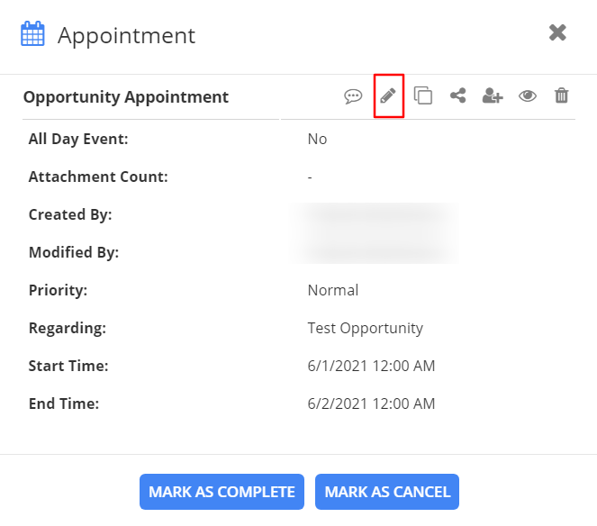
Task: Click the pencil edit icon
Action: 388,95
